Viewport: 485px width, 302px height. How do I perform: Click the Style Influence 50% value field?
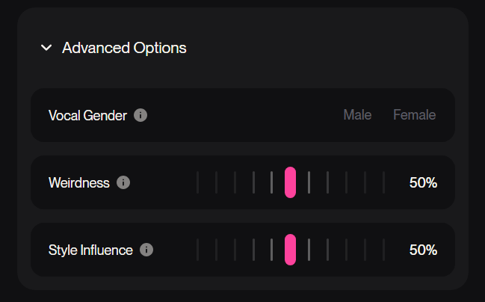(x=423, y=250)
